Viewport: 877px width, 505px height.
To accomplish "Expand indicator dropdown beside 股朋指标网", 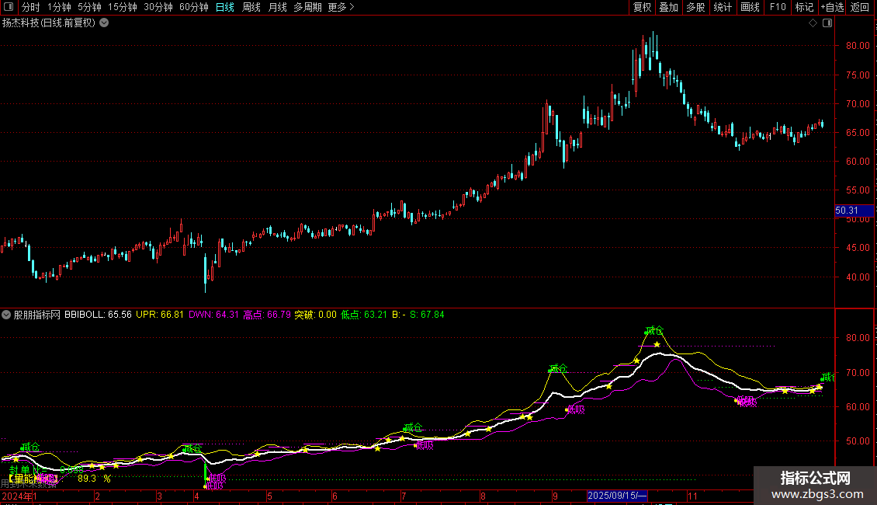I will [x=6, y=315].
